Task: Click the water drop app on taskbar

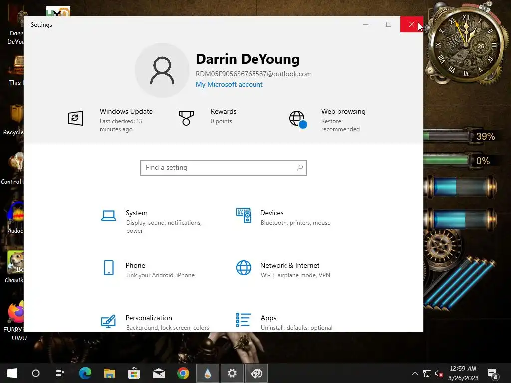Action: pos(208,373)
